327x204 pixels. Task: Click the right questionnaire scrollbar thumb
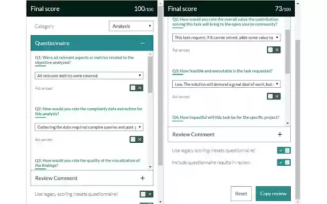point(288,52)
